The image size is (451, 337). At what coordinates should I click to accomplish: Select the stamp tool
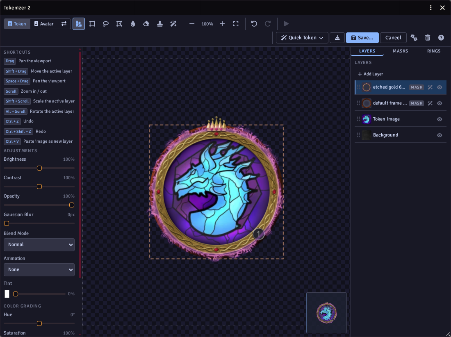(159, 24)
